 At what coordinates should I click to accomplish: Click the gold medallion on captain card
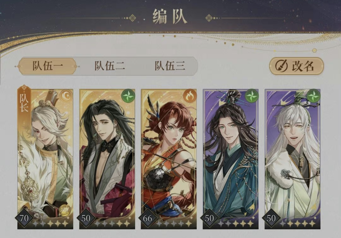tap(65, 211)
